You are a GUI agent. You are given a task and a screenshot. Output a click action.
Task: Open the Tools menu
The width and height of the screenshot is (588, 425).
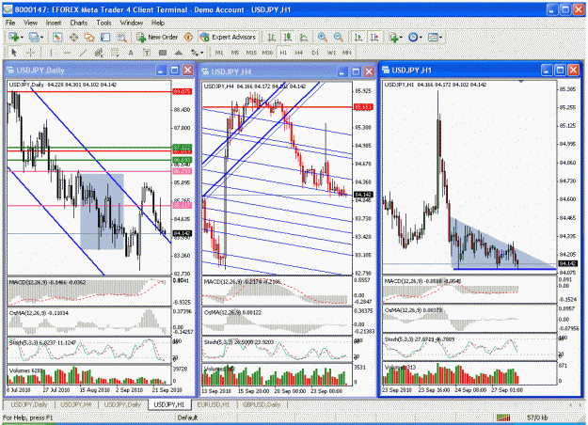coord(103,23)
